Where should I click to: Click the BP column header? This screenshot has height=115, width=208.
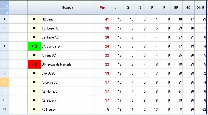coord(176,8)
